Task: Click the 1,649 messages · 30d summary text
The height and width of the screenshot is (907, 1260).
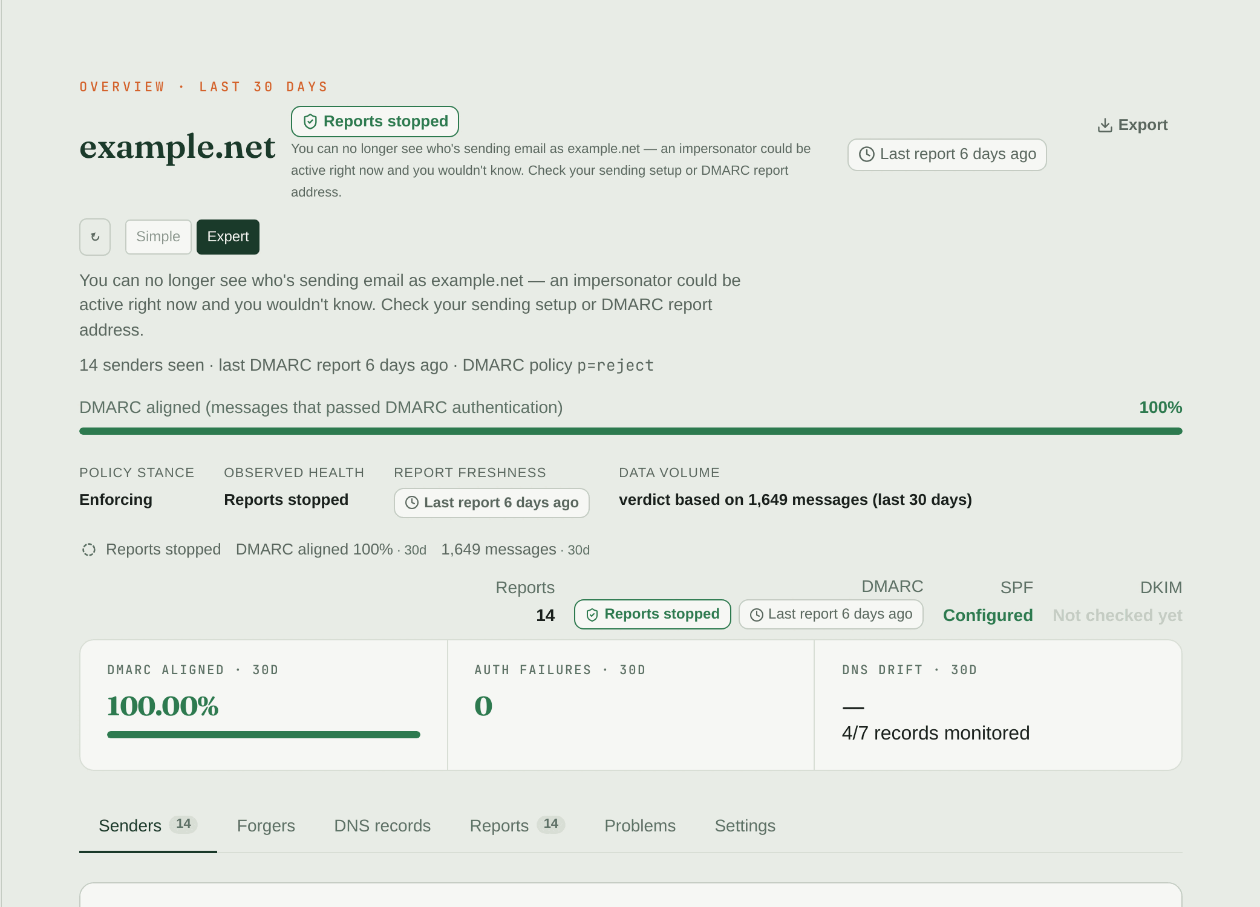Action: pos(515,550)
